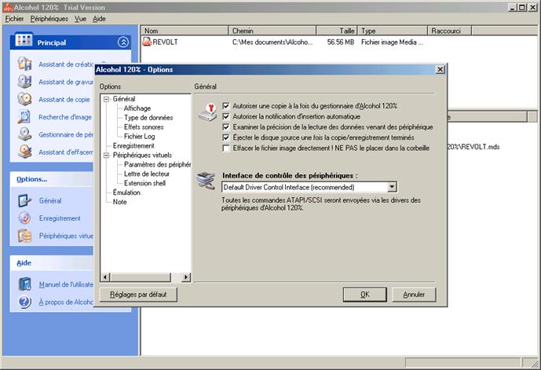Close the Options dialog
541x370 pixels.
click(x=440, y=69)
